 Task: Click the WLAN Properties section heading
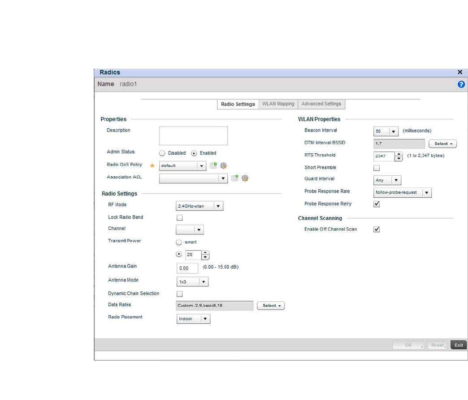tap(319, 119)
